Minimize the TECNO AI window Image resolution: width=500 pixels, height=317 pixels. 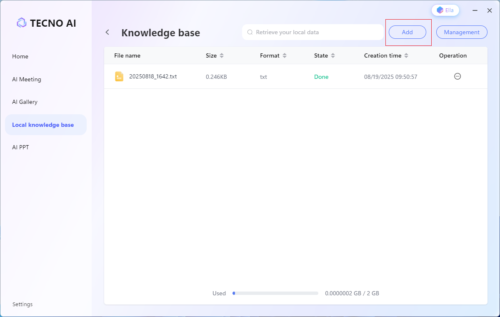click(x=475, y=10)
